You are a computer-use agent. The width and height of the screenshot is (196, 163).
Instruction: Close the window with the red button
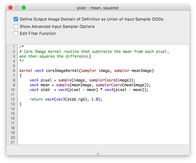[x=11, y=8]
